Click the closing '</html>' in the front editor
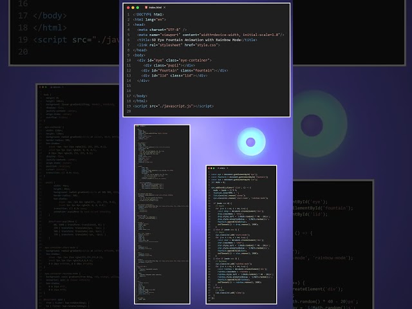 tap(140, 101)
